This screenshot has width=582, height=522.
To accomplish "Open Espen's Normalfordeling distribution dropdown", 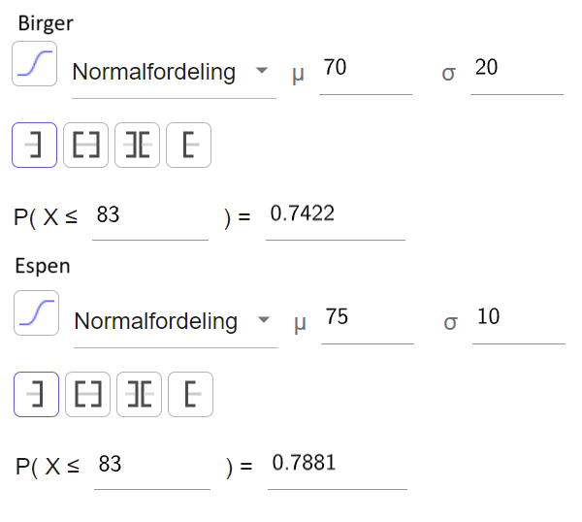I will coord(176,321).
